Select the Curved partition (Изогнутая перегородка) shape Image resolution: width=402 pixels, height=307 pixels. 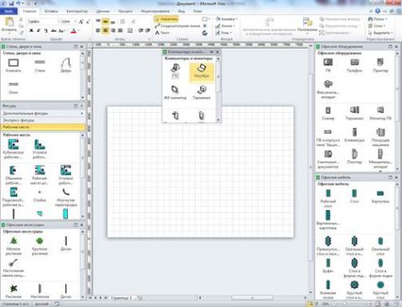click(66, 197)
